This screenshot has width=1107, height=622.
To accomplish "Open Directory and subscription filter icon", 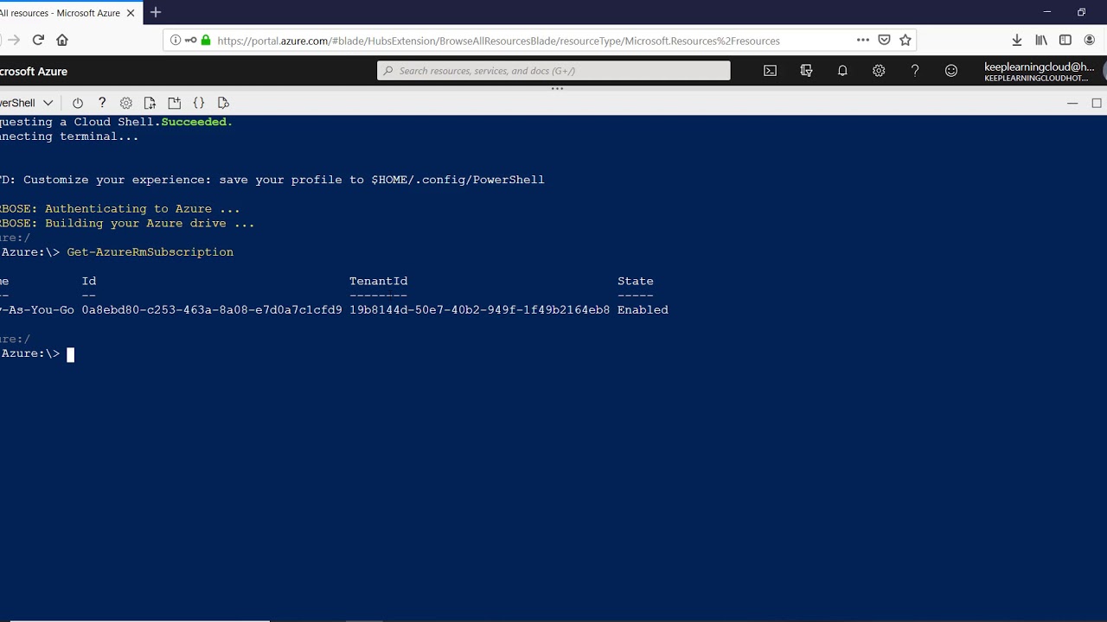I will (806, 71).
